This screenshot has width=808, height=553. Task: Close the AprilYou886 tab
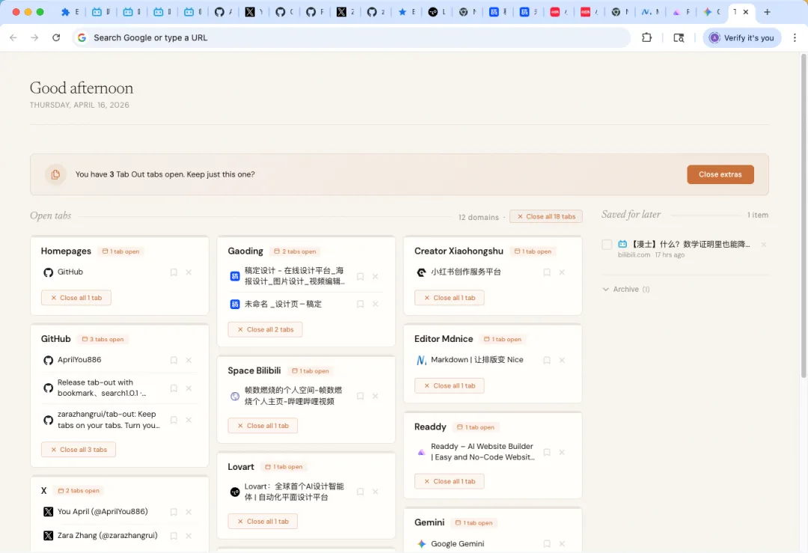(x=189, y=360)
